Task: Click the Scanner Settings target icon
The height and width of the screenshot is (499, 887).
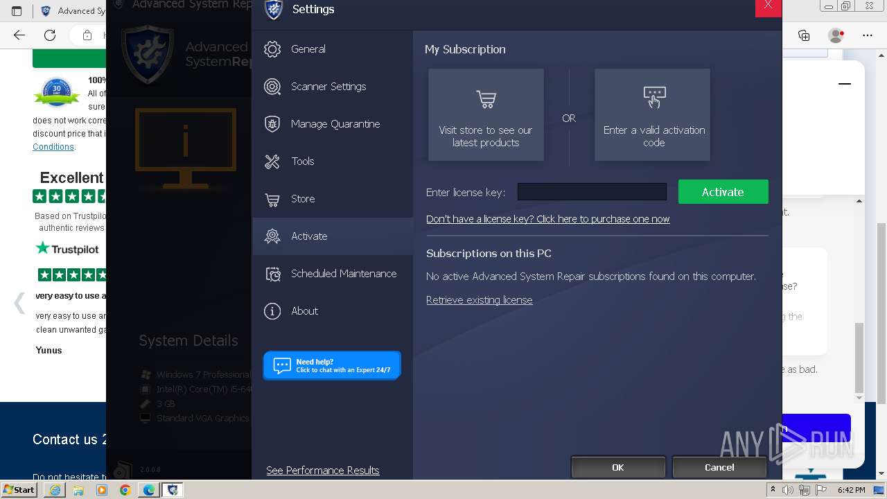Action: [272, 87]
